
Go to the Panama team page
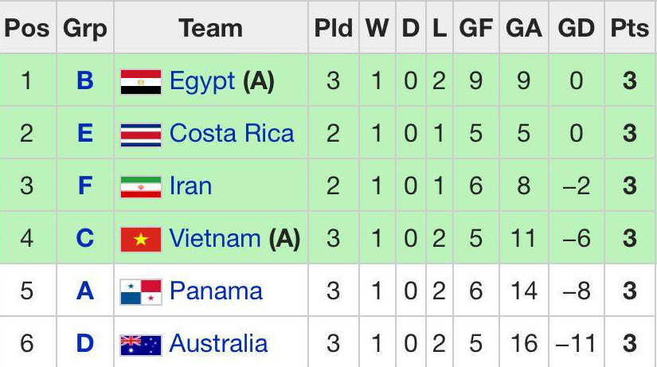[216, 291]
